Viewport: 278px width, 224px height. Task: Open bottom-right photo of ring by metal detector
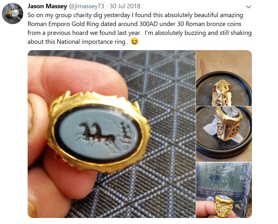(x=224, y=190)
